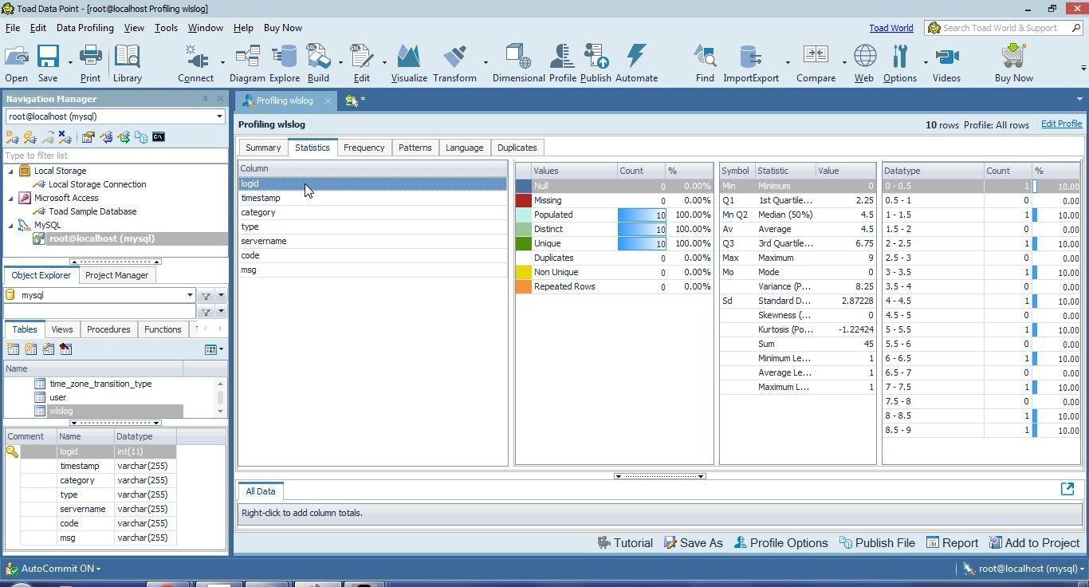Switch to the Frequency tab
The image size is (1089, 587).
[x=364, y=148]
